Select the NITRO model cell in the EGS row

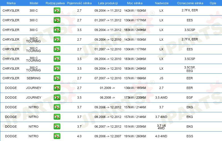pyautogui.click(x=33, y=136)
